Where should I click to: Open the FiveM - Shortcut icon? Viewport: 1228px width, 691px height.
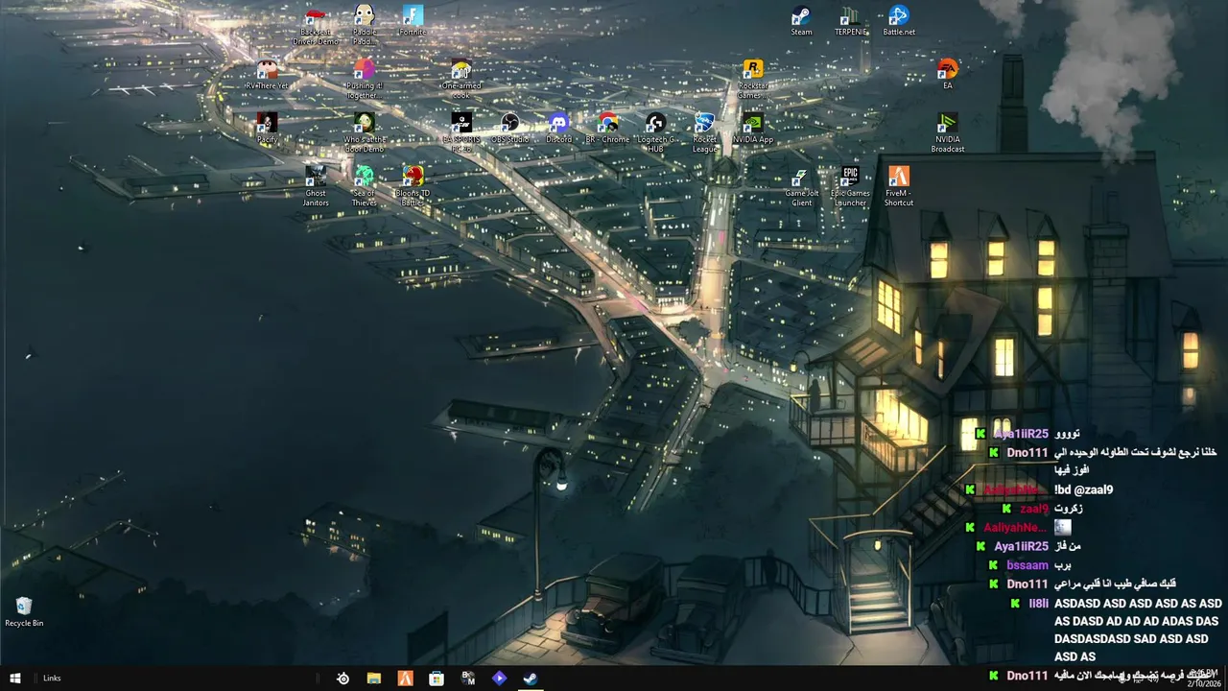(899, 187)
